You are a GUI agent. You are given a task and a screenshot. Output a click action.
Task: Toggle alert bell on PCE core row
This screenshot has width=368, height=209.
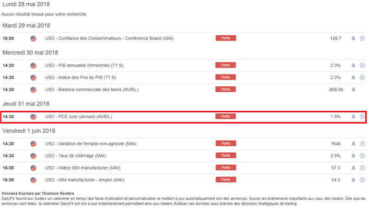353,117
